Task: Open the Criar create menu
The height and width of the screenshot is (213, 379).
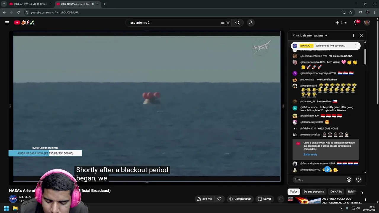Action: coord(341,22)
